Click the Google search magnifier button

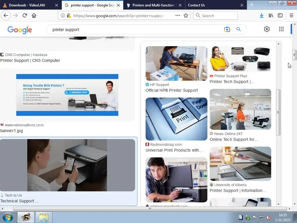coord(238,29)
